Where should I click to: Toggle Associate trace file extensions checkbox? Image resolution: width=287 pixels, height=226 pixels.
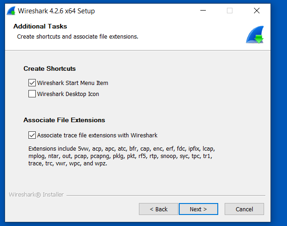32,136
